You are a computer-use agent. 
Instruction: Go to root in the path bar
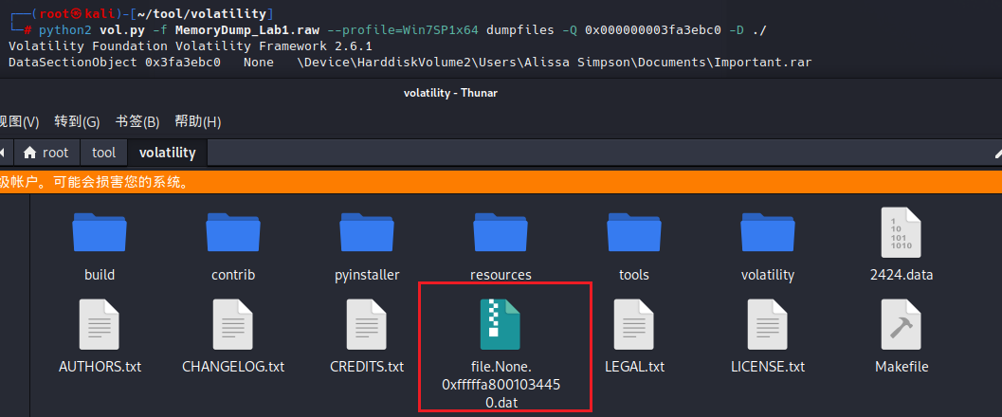coord(46,153)
